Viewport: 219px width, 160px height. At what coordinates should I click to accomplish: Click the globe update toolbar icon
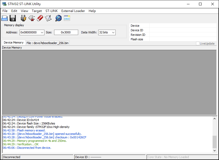(x=58, y=18)
